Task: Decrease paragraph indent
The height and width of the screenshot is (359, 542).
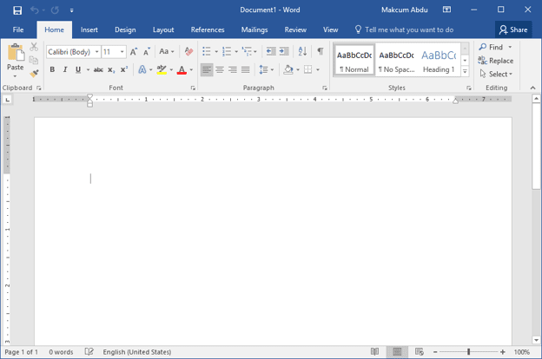Action: click(x=271, y=51)
